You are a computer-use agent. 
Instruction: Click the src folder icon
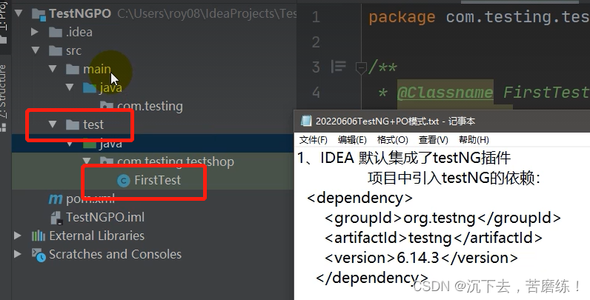coord(56,51)
